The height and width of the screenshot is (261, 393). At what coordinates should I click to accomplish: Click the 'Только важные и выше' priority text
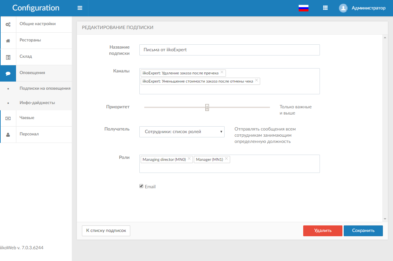coord(296,110)
